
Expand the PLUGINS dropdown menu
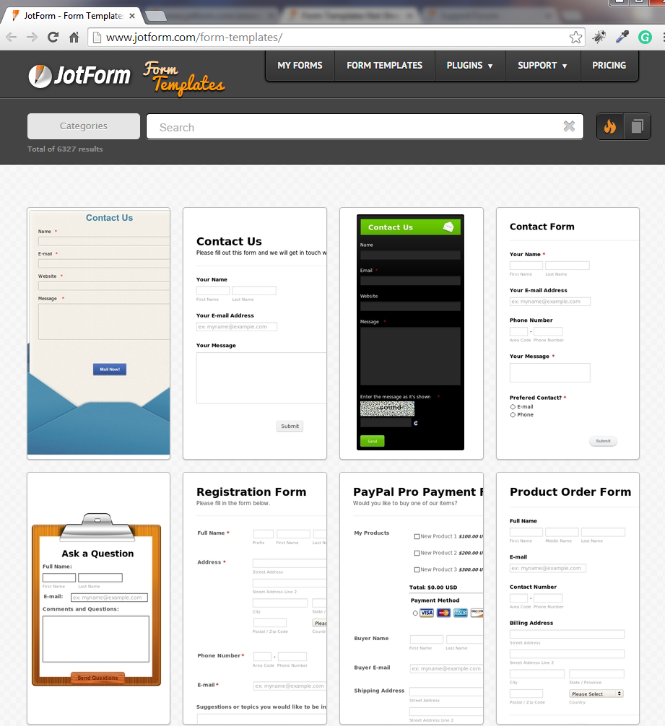pyautogui.click(x=469, y=66)
